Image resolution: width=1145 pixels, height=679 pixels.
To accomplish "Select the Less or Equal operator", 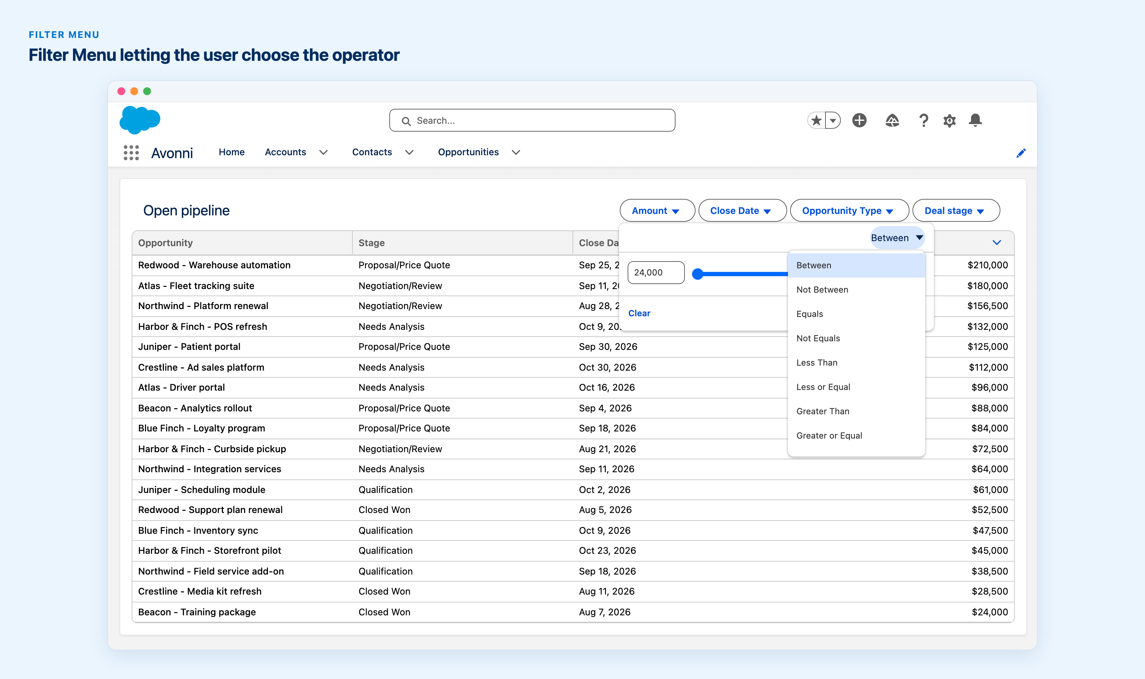I will tap(856, 387).
